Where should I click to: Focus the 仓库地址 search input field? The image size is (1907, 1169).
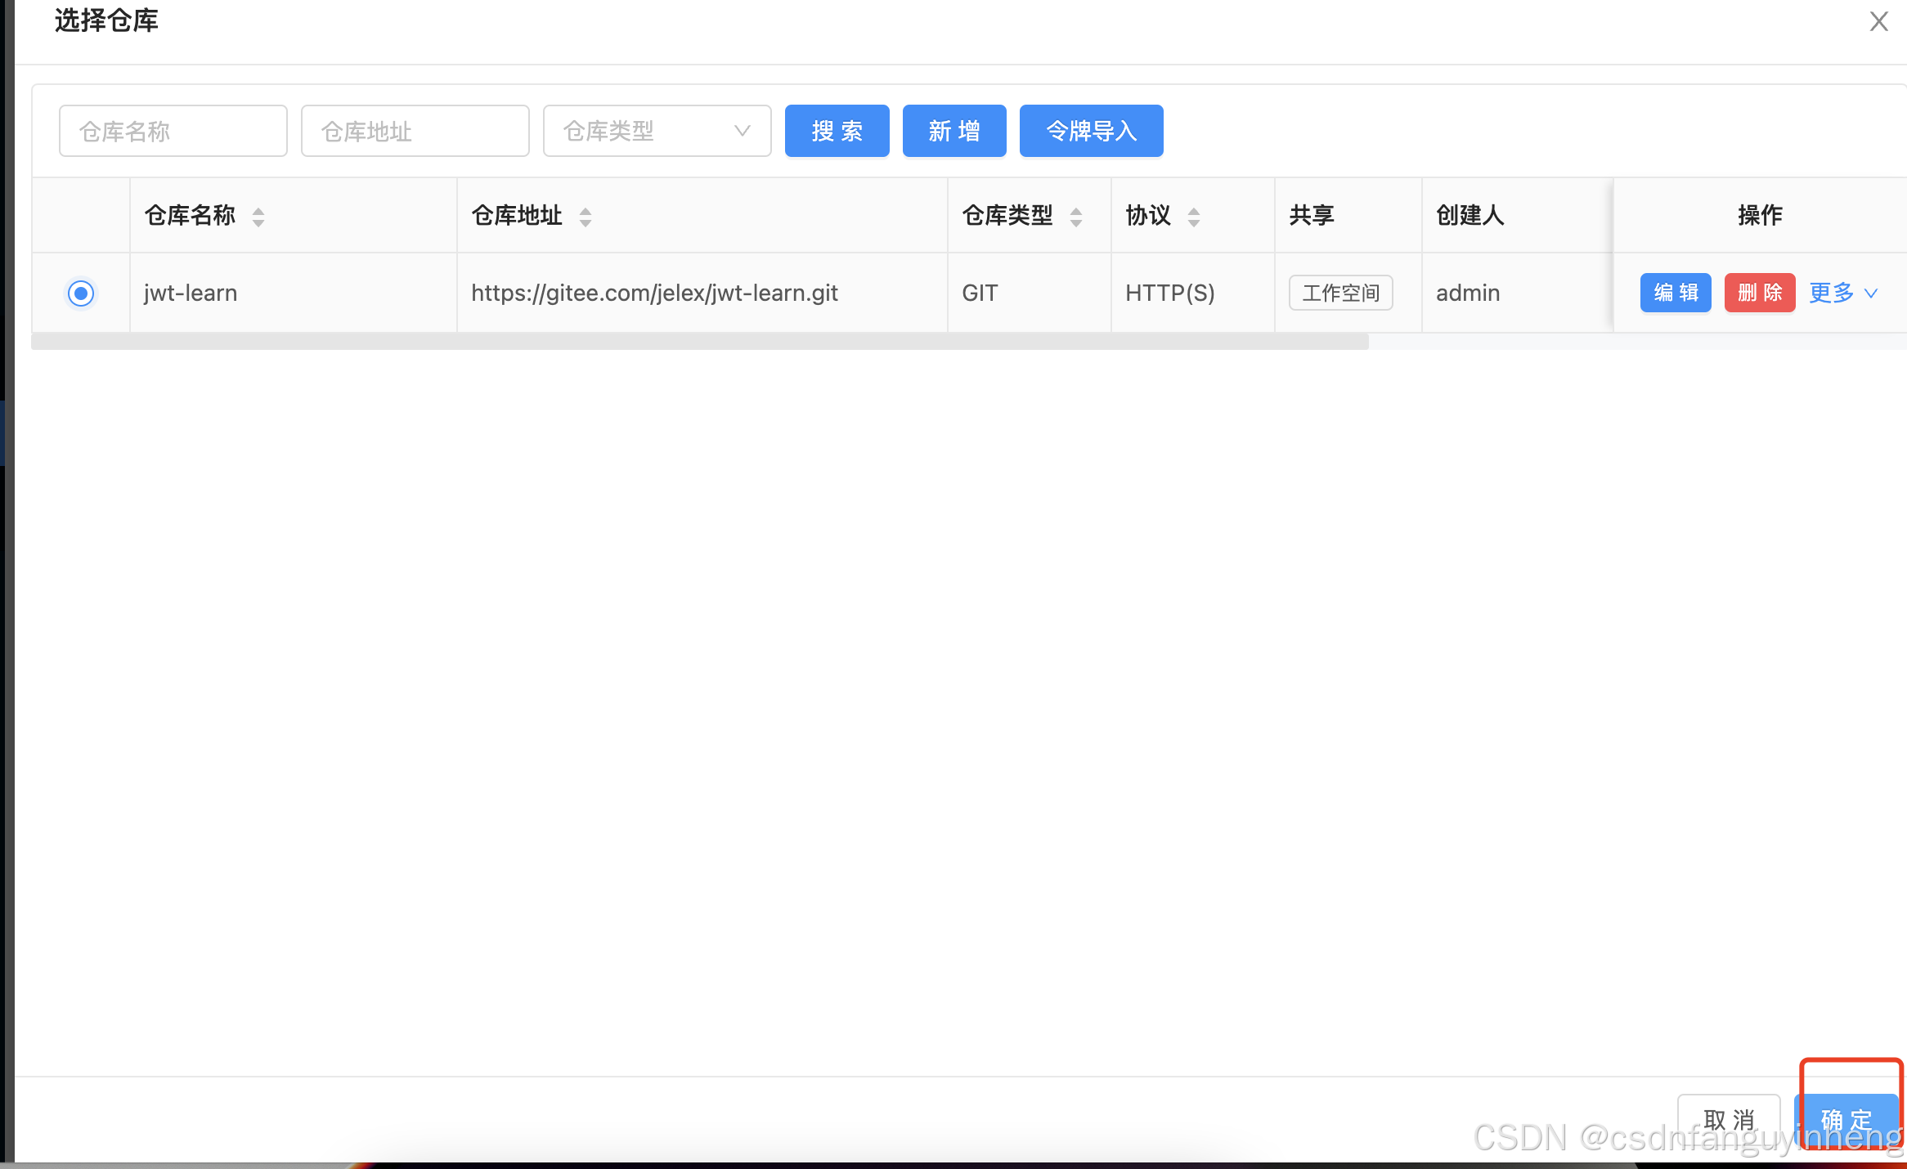[x=415, y=131]
